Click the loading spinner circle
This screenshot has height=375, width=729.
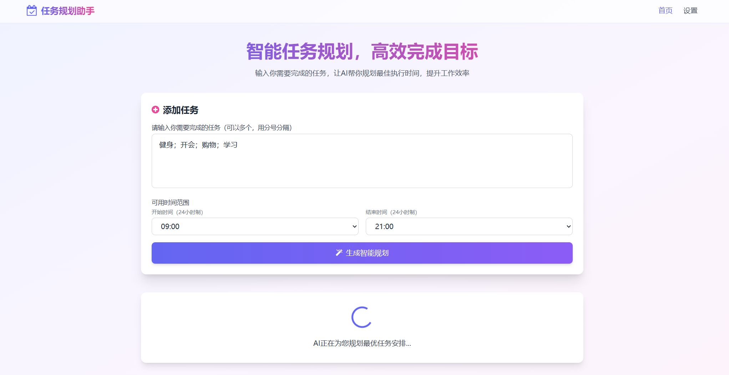[x=362, y=317]
